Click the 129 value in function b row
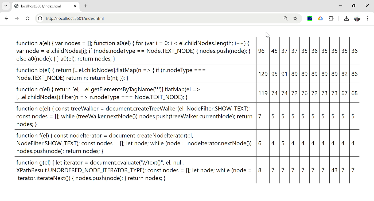The height and width of the screenshot is (201, 374). (263, 74)
